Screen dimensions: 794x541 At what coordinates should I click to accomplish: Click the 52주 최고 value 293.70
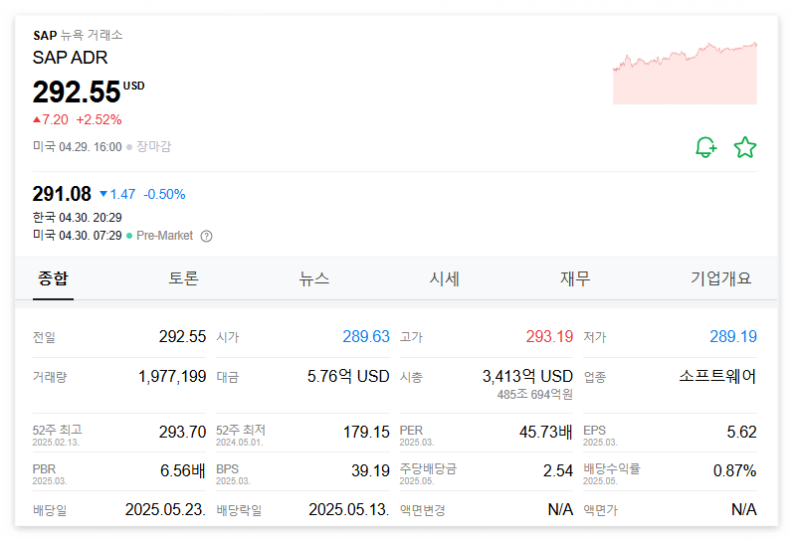pos(183,433)
